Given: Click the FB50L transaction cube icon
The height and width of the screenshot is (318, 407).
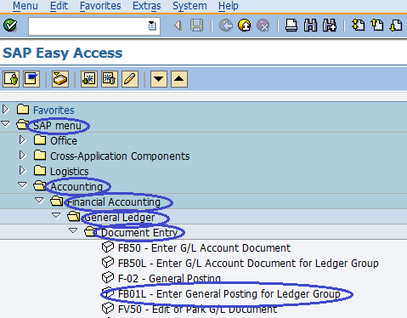Looking at the screenshot, I should (x=108, y=263).
